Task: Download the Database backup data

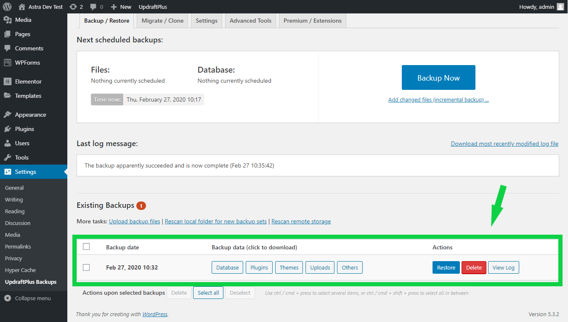Action: coord(227,267)
